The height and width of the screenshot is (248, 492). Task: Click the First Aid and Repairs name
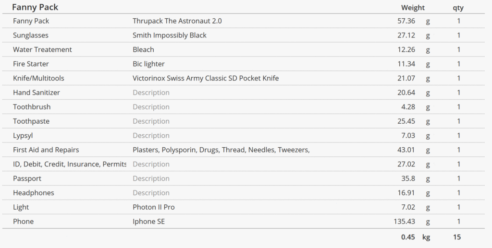[x=46, y=150]
